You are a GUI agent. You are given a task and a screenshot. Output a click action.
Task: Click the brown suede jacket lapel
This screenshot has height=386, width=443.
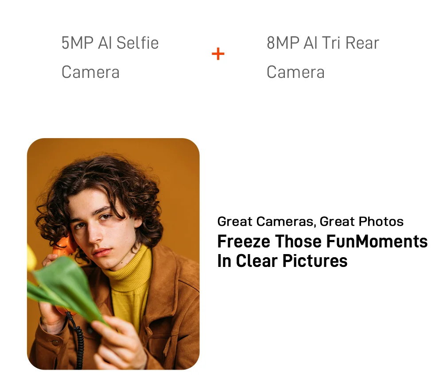(x=167, y=282)
